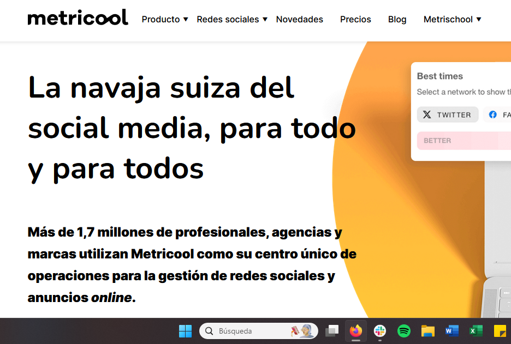The image size is (511, 344).
Task: Expand the Producto dropdown menu
Action: 164,19
